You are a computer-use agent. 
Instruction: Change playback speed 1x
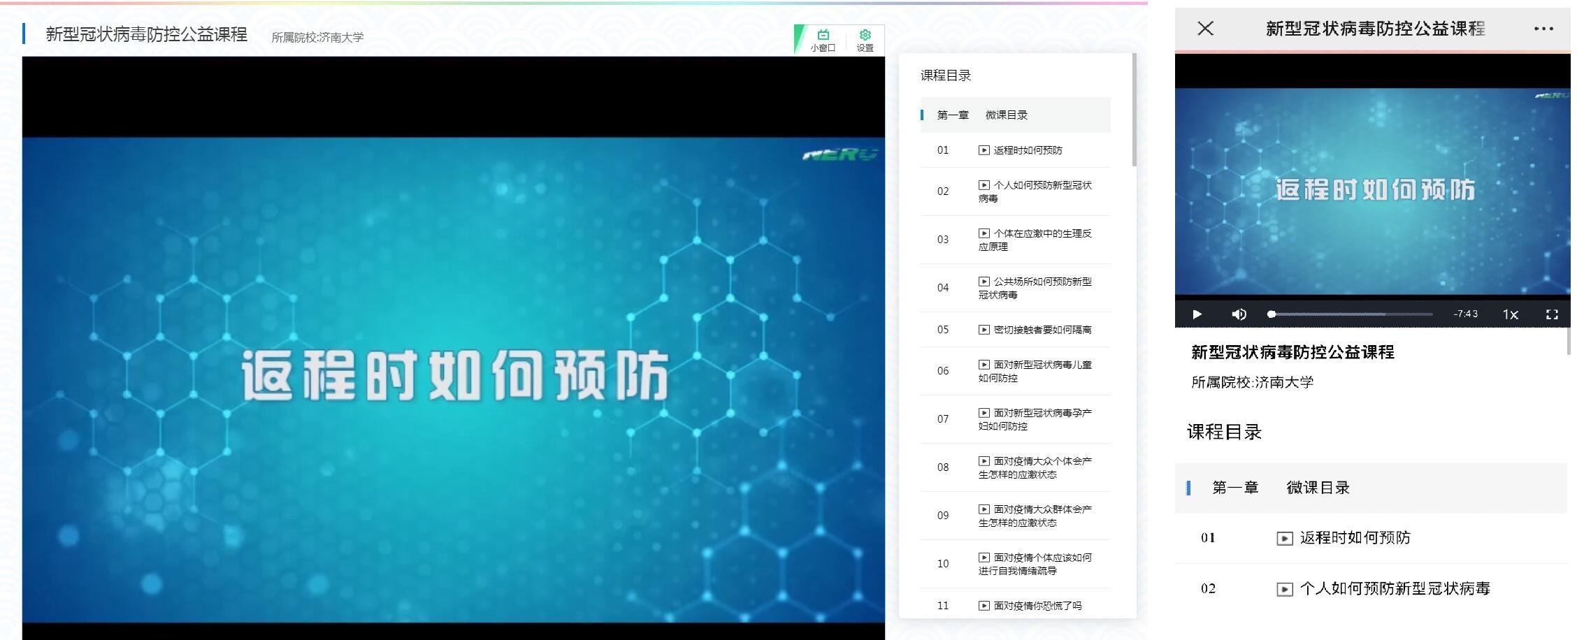pyautogui.click(x=1510, y=314)
